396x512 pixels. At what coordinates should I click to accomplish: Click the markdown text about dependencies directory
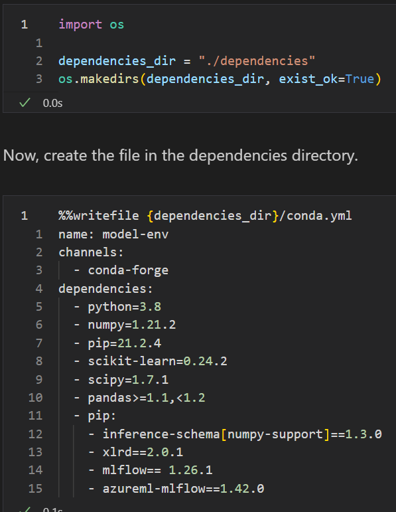coord(180,155)
